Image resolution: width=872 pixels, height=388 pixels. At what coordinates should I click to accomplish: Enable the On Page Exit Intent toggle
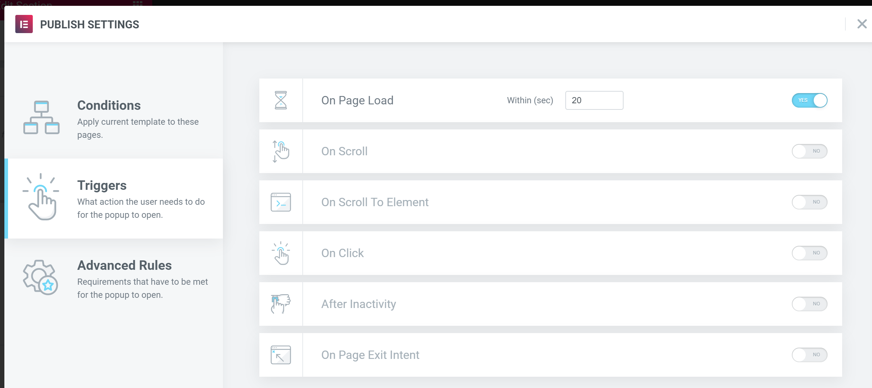(809, 355)
